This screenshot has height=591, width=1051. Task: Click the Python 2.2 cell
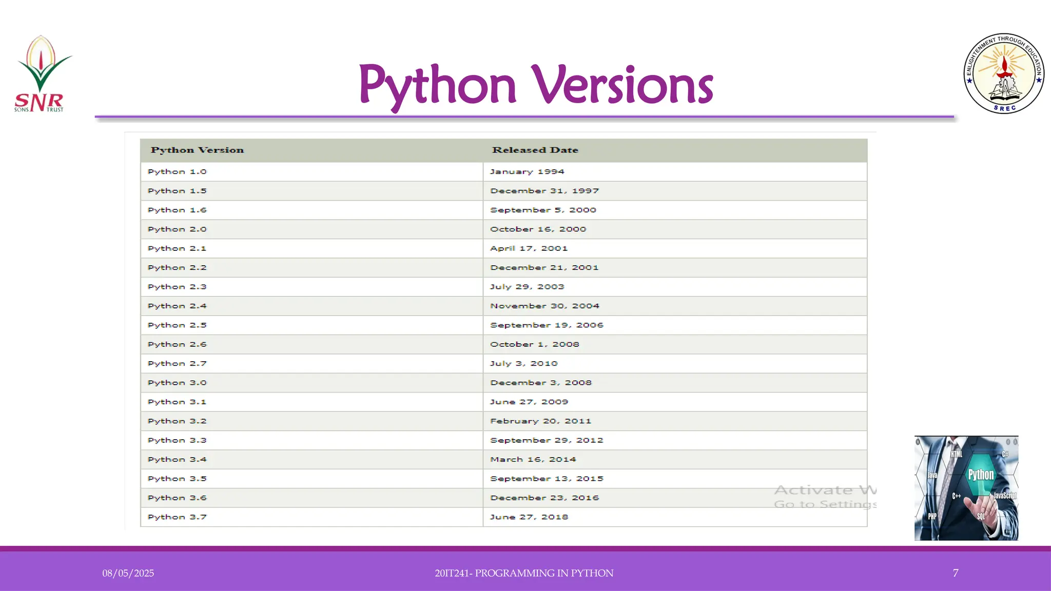coord(312,268)
